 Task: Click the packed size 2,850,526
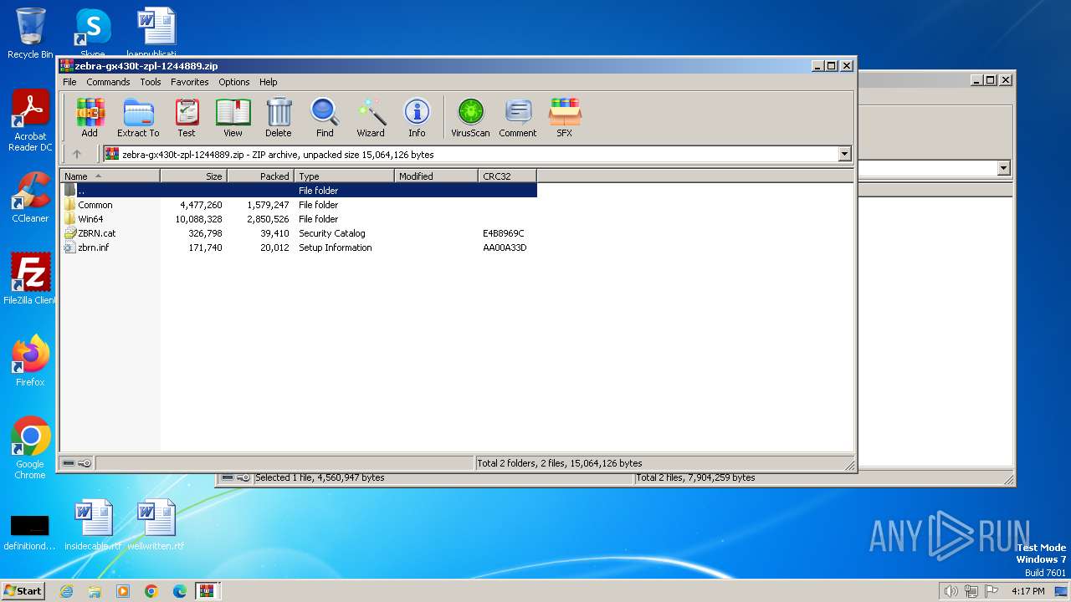coord(268,219)
